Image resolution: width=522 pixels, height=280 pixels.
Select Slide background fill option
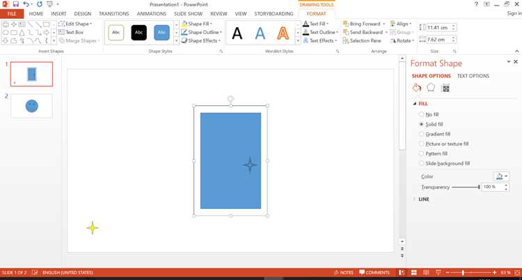point(445,164)
